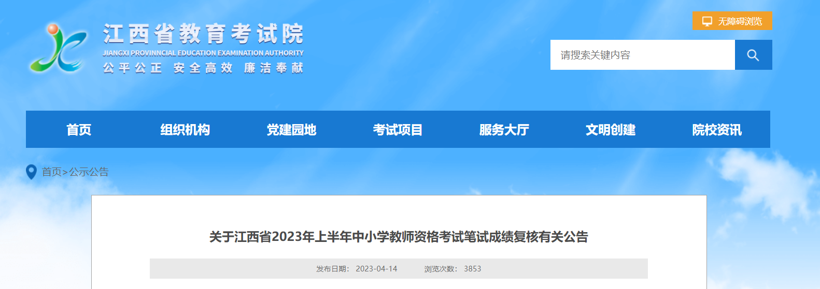Screen dimensions: 820x289
Task: Click the monitor icon in 无障碍浏览 button
Action: [707, 21]
